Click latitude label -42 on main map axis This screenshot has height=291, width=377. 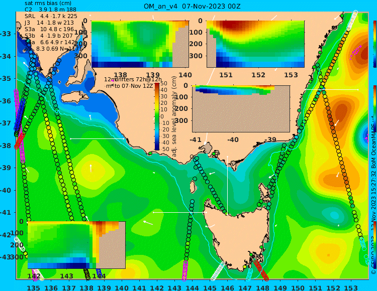6,235
